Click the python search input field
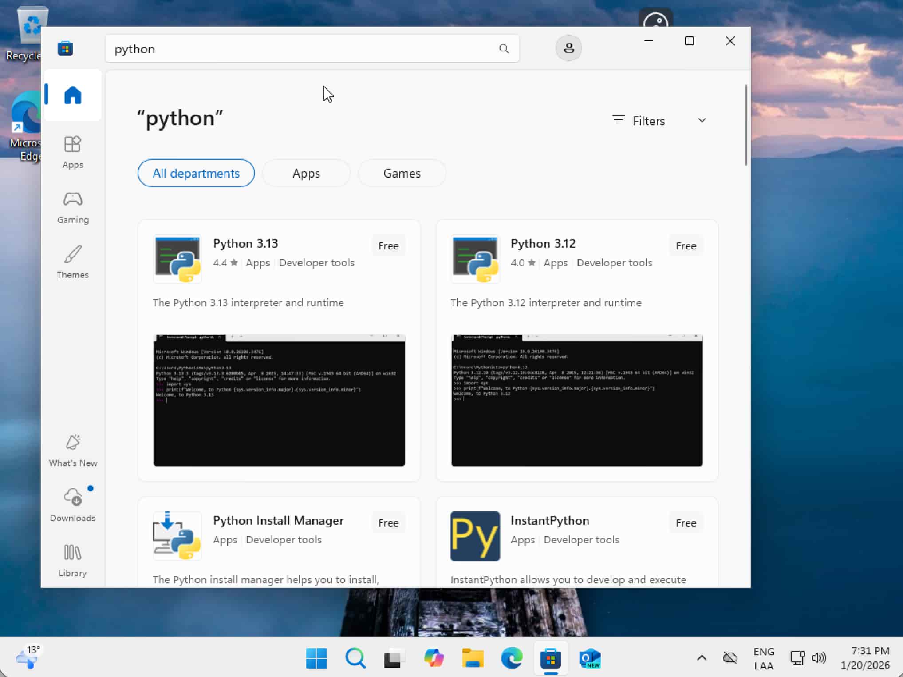This screenshot has height=677, width=903. (302, 49)
